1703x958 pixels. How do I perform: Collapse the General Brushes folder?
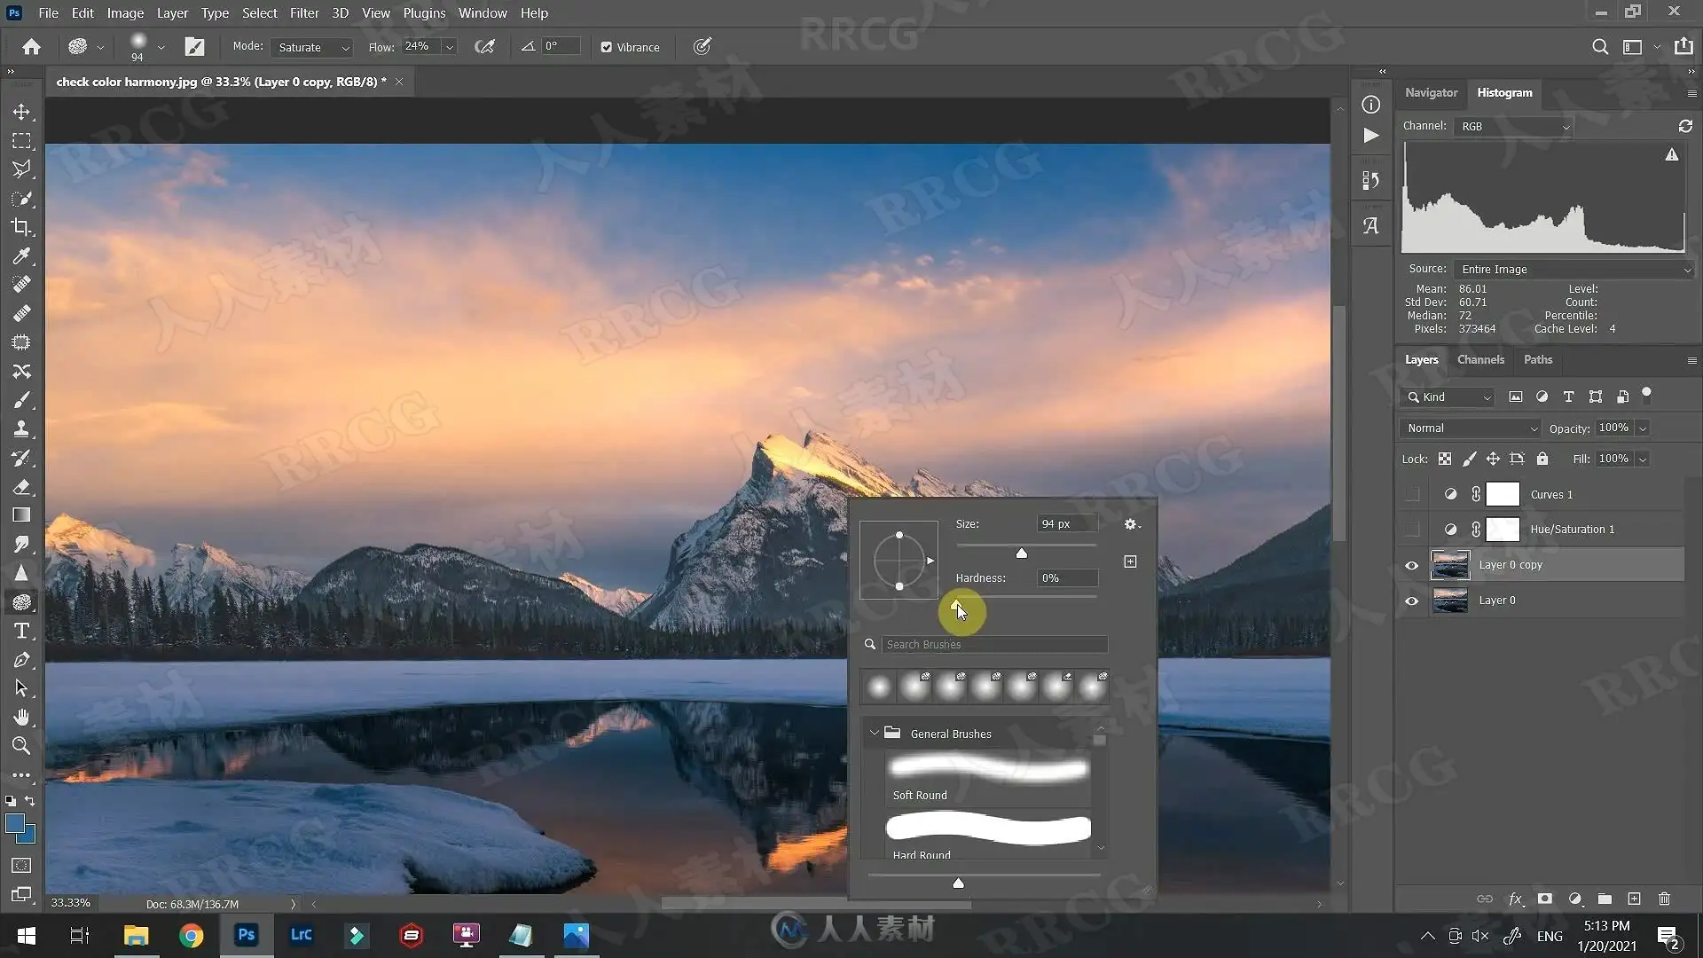tap(875, 733)
